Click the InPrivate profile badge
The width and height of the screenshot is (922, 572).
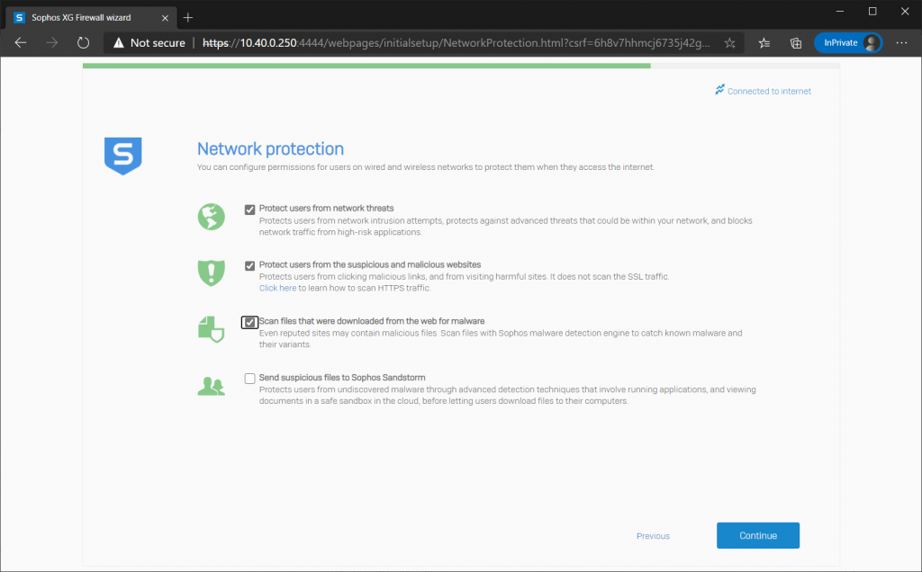point(848,43)
